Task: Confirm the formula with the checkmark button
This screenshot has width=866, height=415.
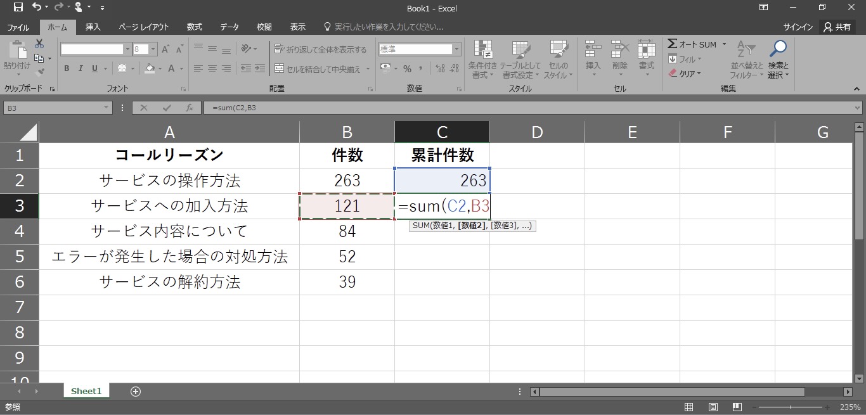Action: tap(167, 108)
